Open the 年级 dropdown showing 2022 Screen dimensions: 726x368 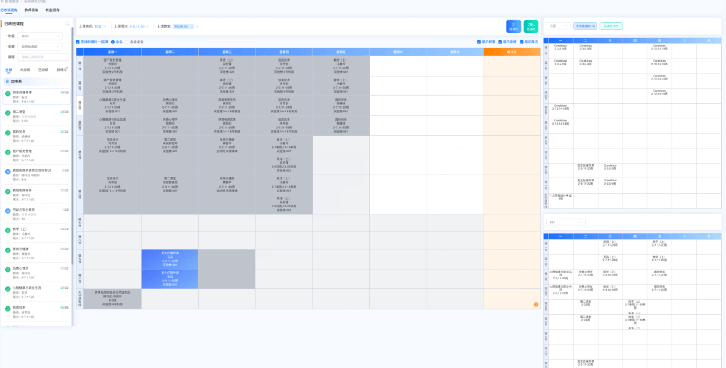pyautogui.click(x=40, y=36)
